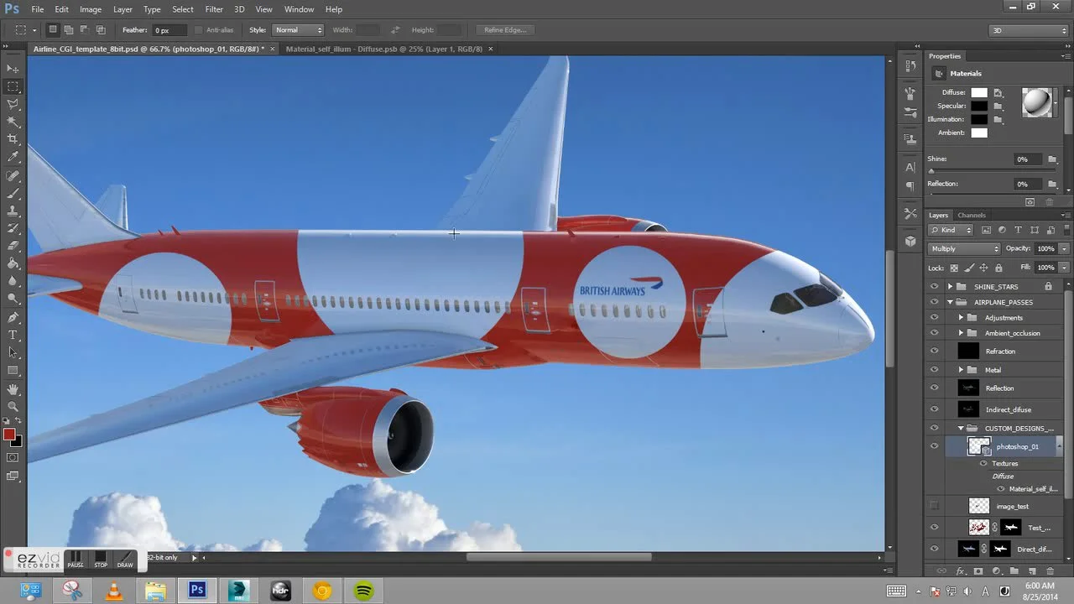The image size is (1074, 604).
Task: Collapse the AIRPLANE_PASSES group
Action: 951,302
